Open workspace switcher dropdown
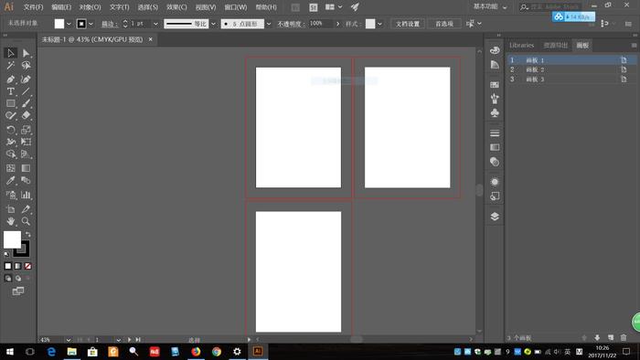 [491, 7]
